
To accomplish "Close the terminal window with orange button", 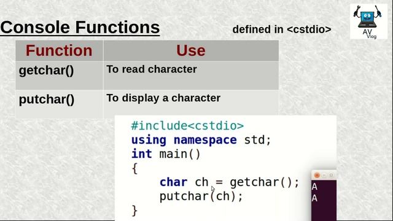I will point(317,175).
